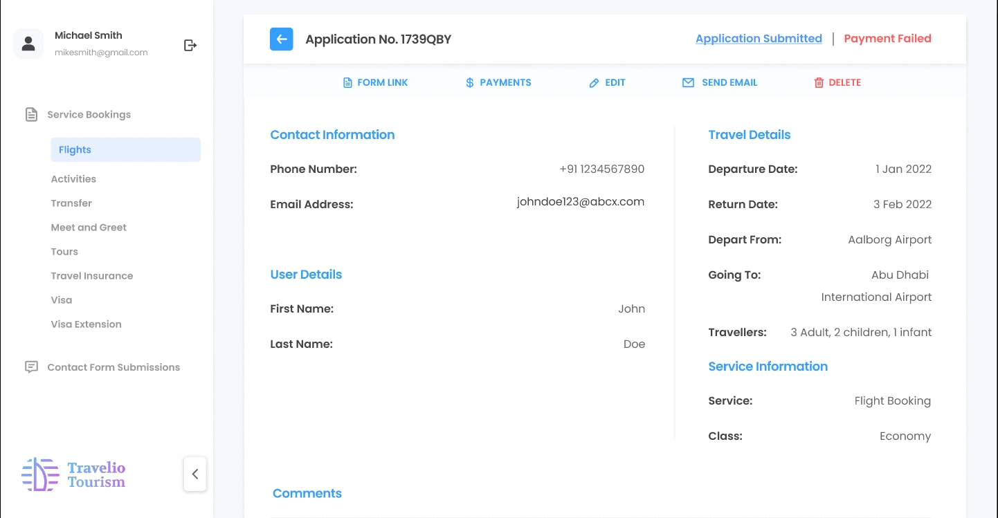Click the trash icon next to Delete

coord(819,83)
